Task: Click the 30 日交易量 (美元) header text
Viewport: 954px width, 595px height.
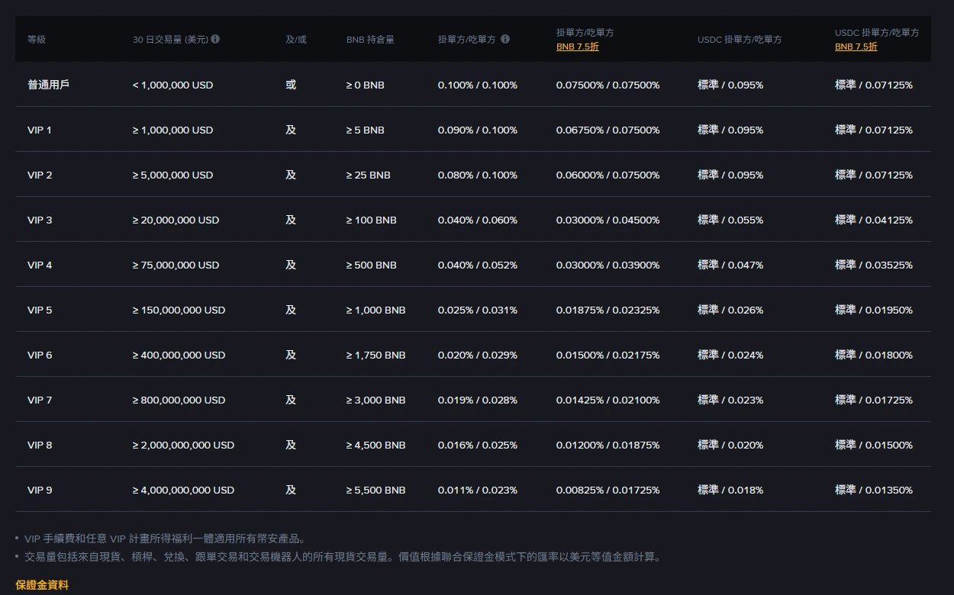Action: (x=170, y=39)
